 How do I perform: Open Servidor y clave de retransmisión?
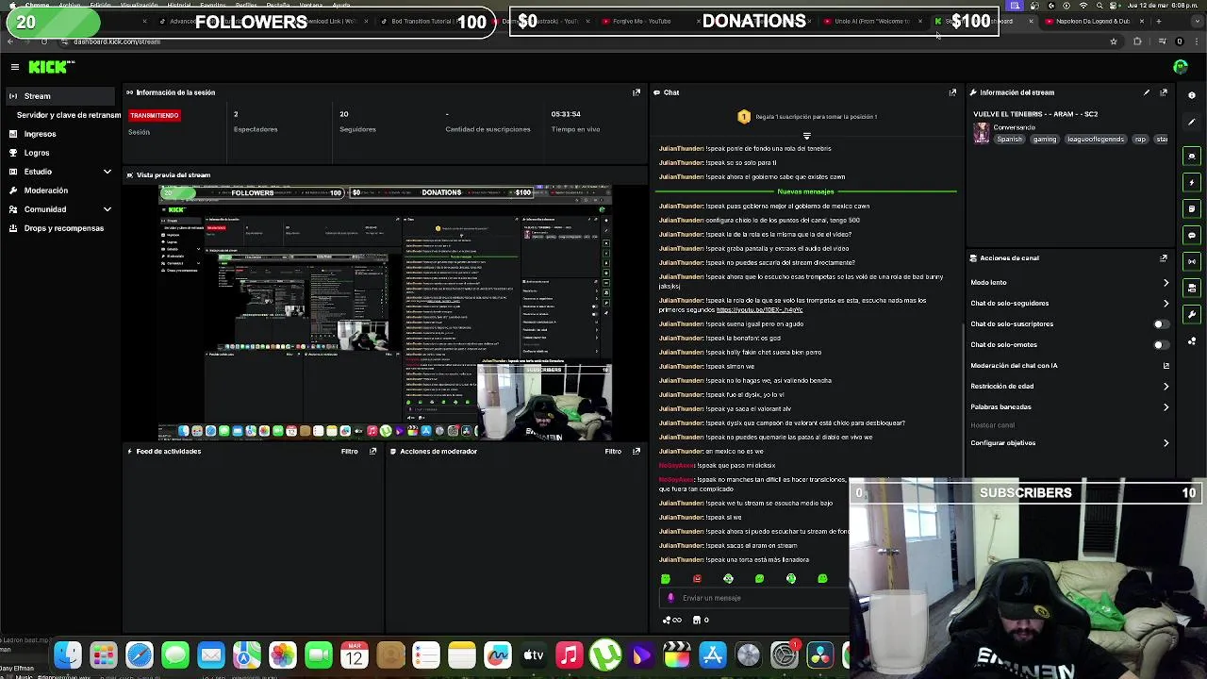68,115
